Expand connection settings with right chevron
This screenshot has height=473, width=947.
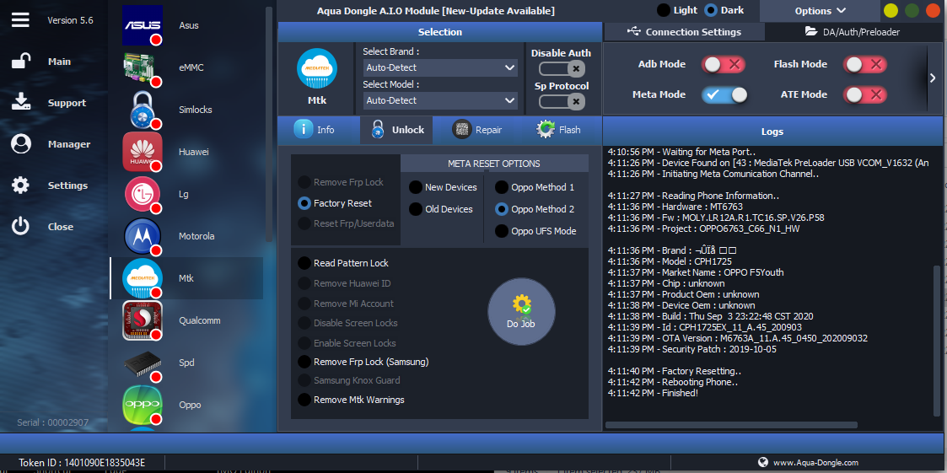pos(934,78)
